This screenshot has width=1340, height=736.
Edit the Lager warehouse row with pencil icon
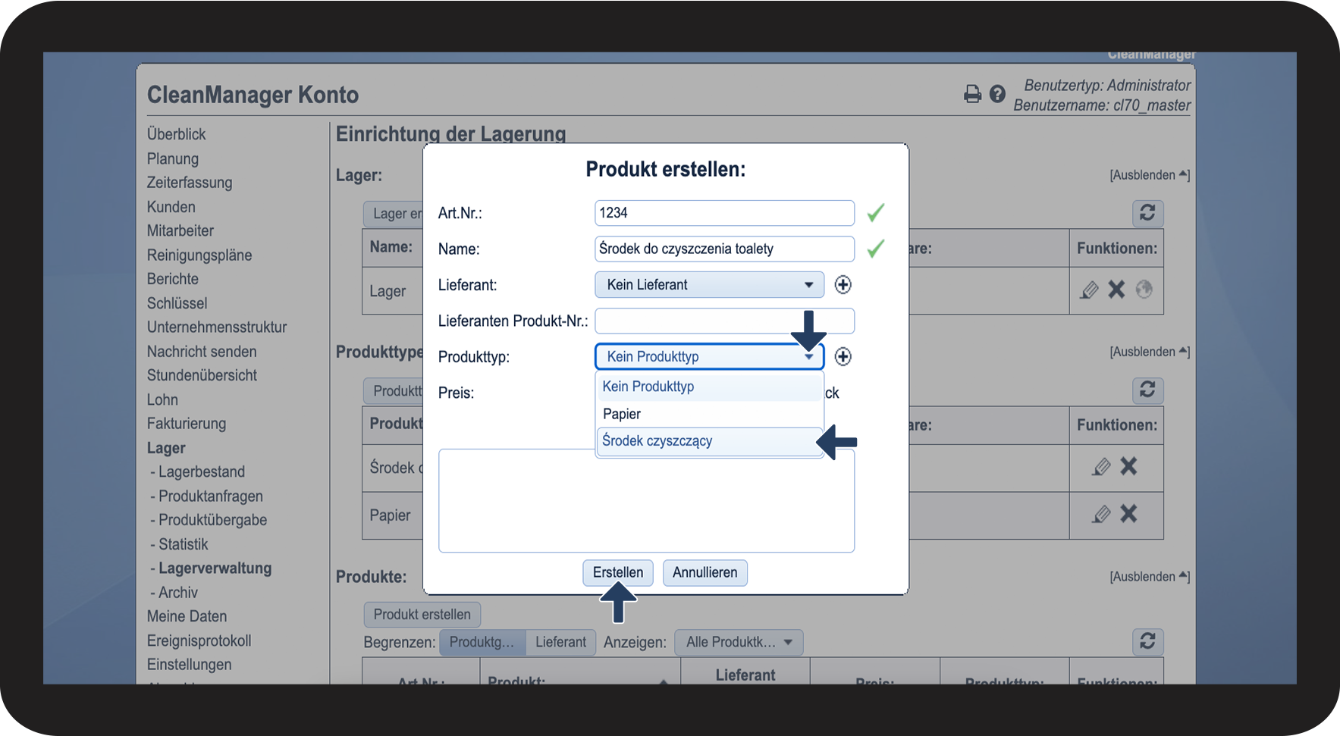pyautogui.click(x=1089, y=290)
